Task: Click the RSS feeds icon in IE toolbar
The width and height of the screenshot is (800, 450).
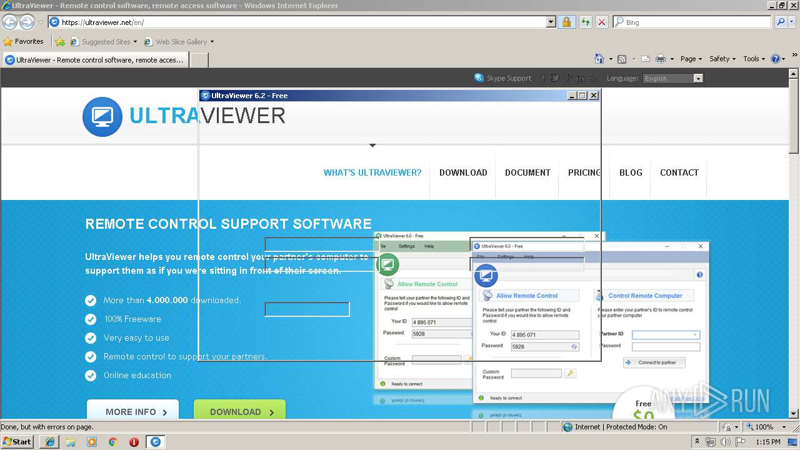Action: pos(622,59)
